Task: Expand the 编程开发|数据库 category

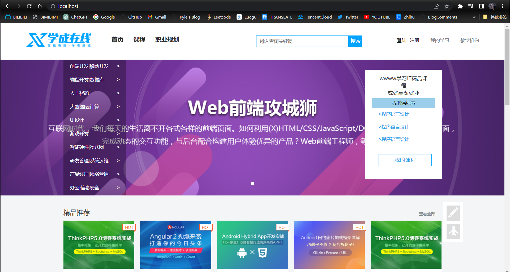Action: [95, 80]
